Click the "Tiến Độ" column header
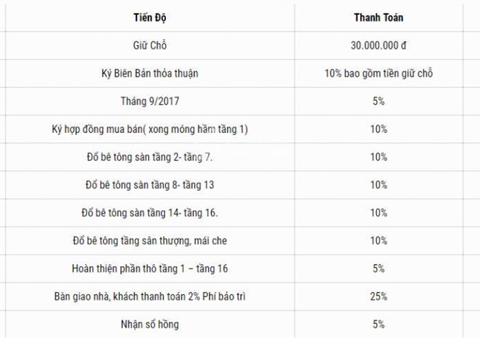Viewport: 480px width, 338px height. [x=149, y=18]
